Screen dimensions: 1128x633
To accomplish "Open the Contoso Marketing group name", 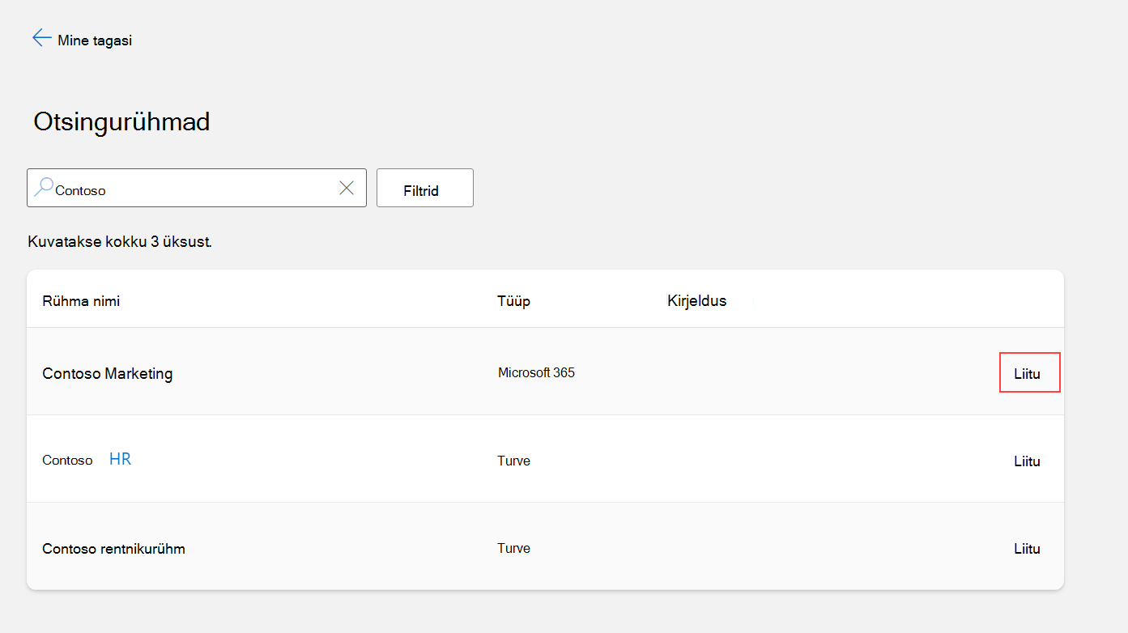I will point(108,373).
